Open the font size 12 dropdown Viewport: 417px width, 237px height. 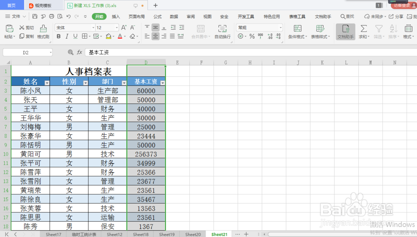116,28
